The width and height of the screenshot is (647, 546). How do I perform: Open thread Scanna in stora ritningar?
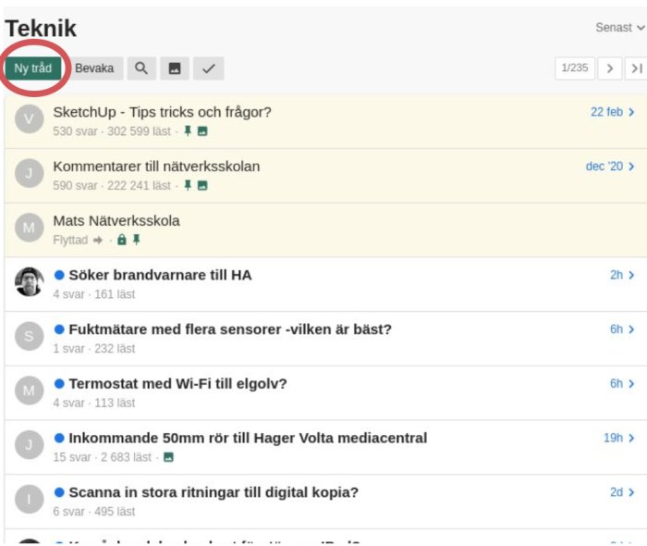(x=214, y=492)
